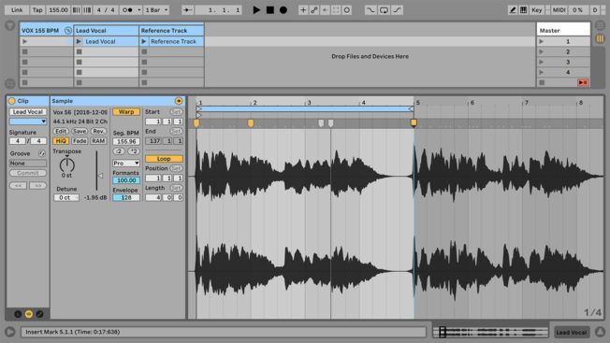Screen dimensions: 610x343
Task: Open the clip color dropdown
Action: [x=28, y=121]
